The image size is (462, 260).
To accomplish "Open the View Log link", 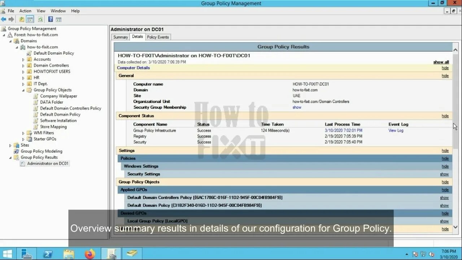I will tap(396, 130).
